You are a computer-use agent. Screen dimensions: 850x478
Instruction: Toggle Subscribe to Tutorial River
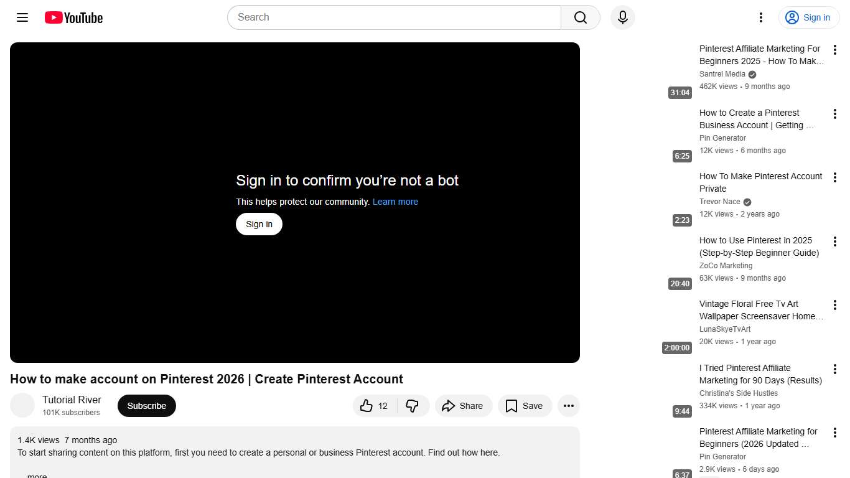(146, 405)
